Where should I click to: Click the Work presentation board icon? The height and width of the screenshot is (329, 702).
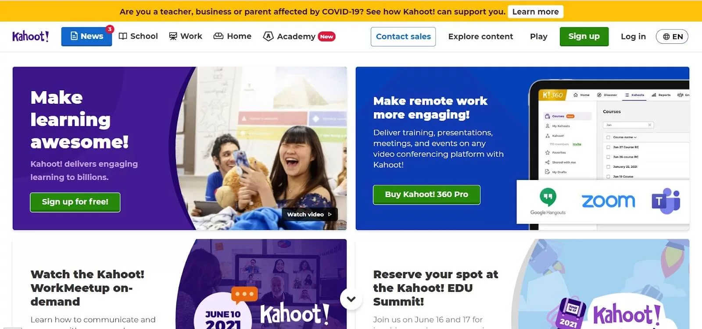tap(173, 36)
